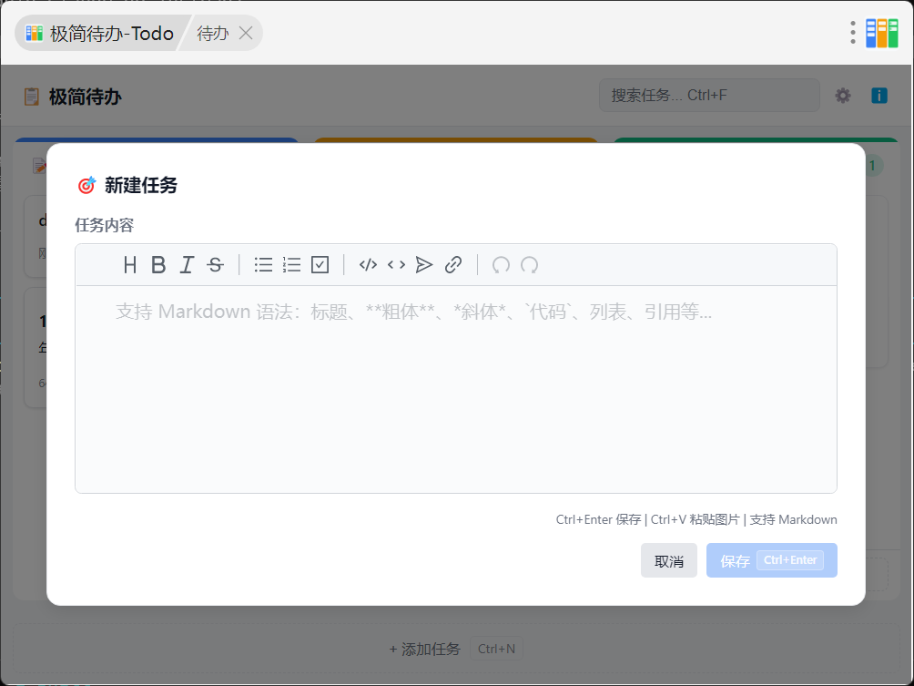Screen dimensions: 914x686
Task: Click the 取消 cancel button
Action: (668, 560)
